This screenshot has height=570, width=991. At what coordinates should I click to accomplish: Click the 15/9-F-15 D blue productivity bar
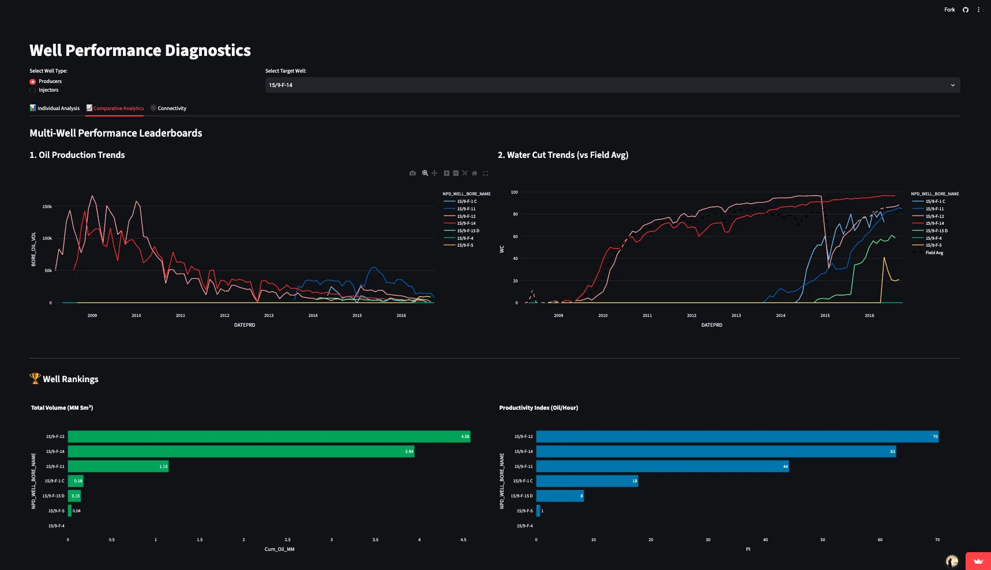tap(560, 496)
